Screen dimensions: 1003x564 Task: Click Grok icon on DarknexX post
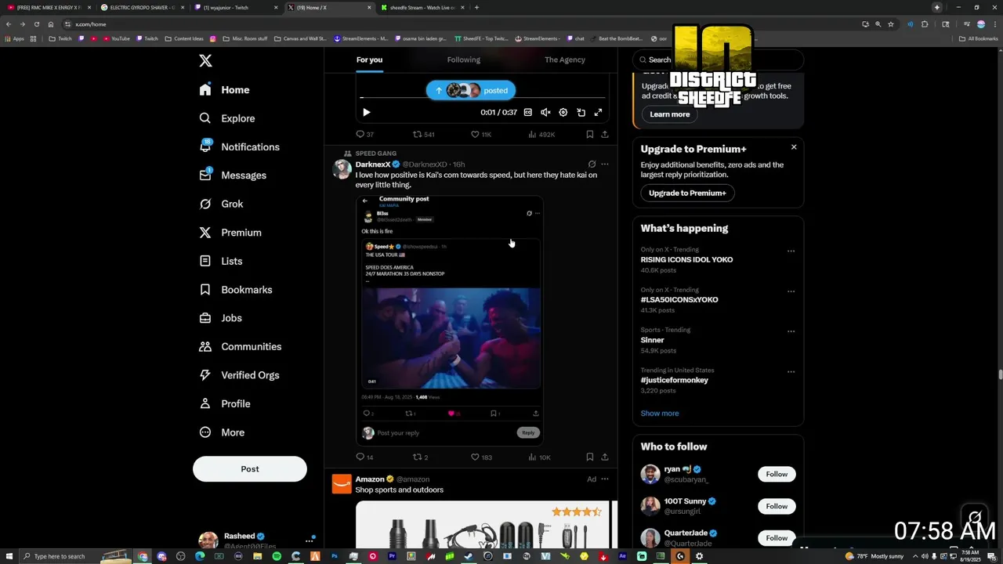(x=592, y=164)
